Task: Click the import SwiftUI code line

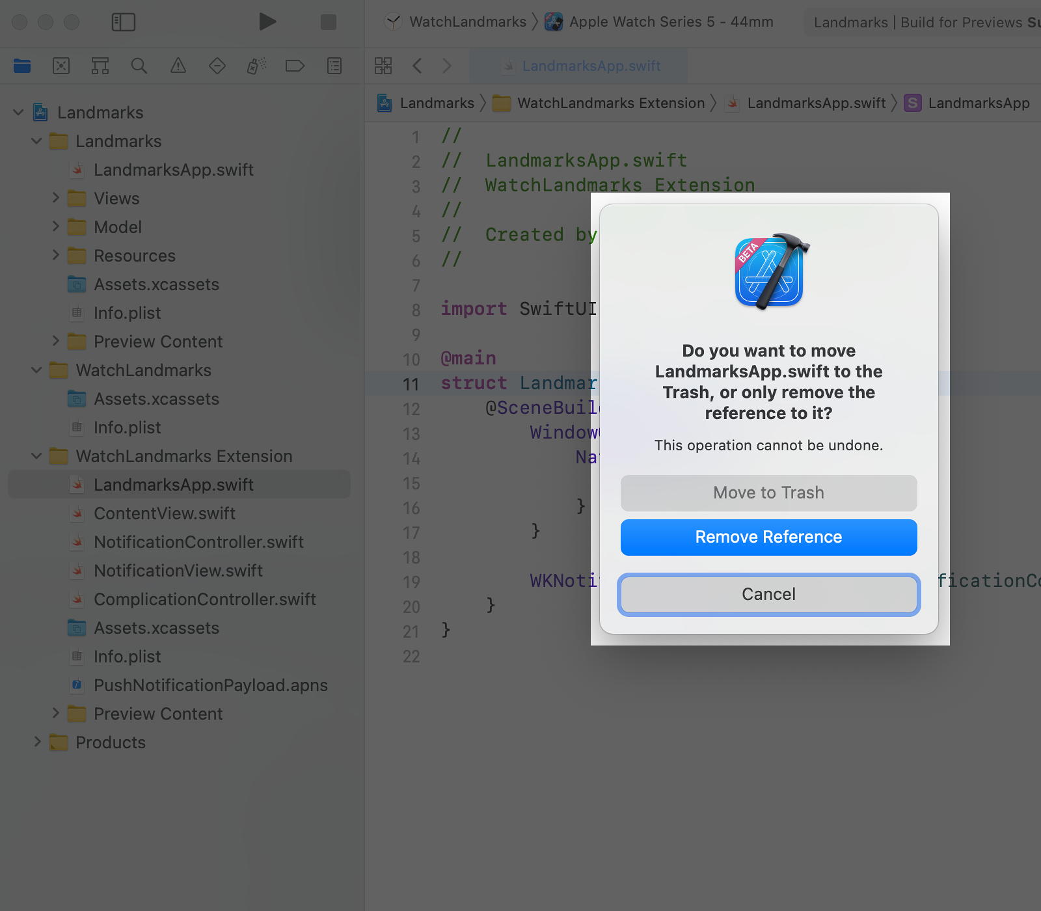Action: tap(519, 308)
